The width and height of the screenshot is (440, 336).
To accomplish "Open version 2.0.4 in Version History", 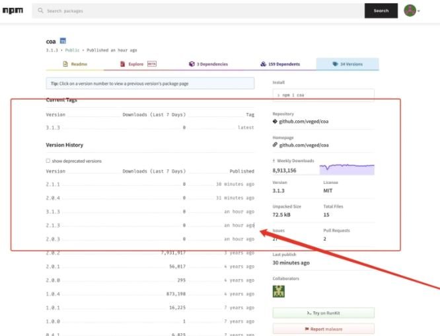I will pyautogui.click(x=53, y=198).
